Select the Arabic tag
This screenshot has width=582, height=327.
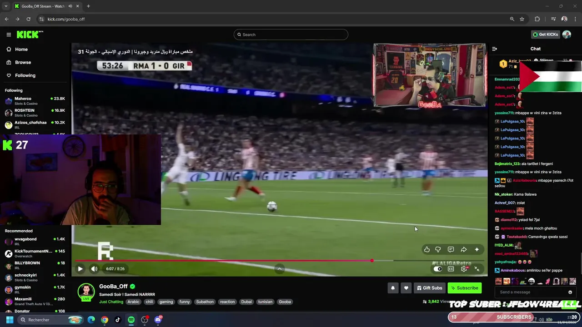coord(133,302)
